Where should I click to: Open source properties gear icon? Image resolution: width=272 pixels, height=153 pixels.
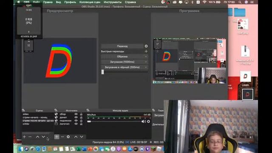coord(68,137)
